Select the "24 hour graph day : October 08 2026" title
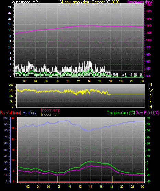Screen dimensions: 160x191 (89, 2)
